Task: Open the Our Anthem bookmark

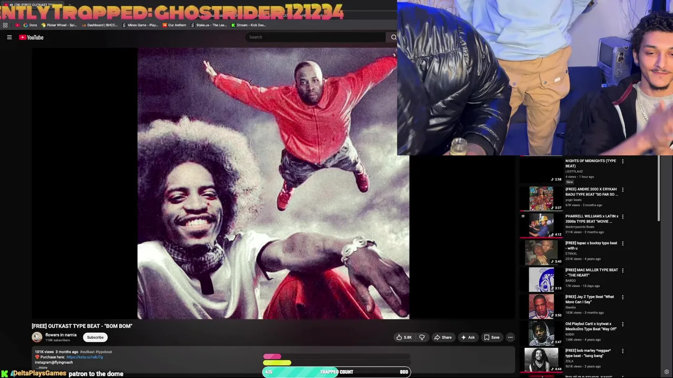Action: tap(174, 25)
